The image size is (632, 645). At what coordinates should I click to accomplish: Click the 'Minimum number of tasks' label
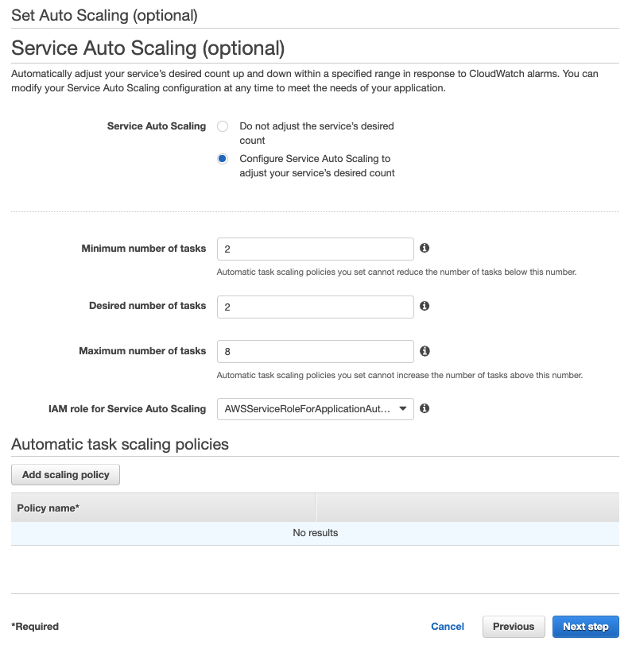(144, 249)
